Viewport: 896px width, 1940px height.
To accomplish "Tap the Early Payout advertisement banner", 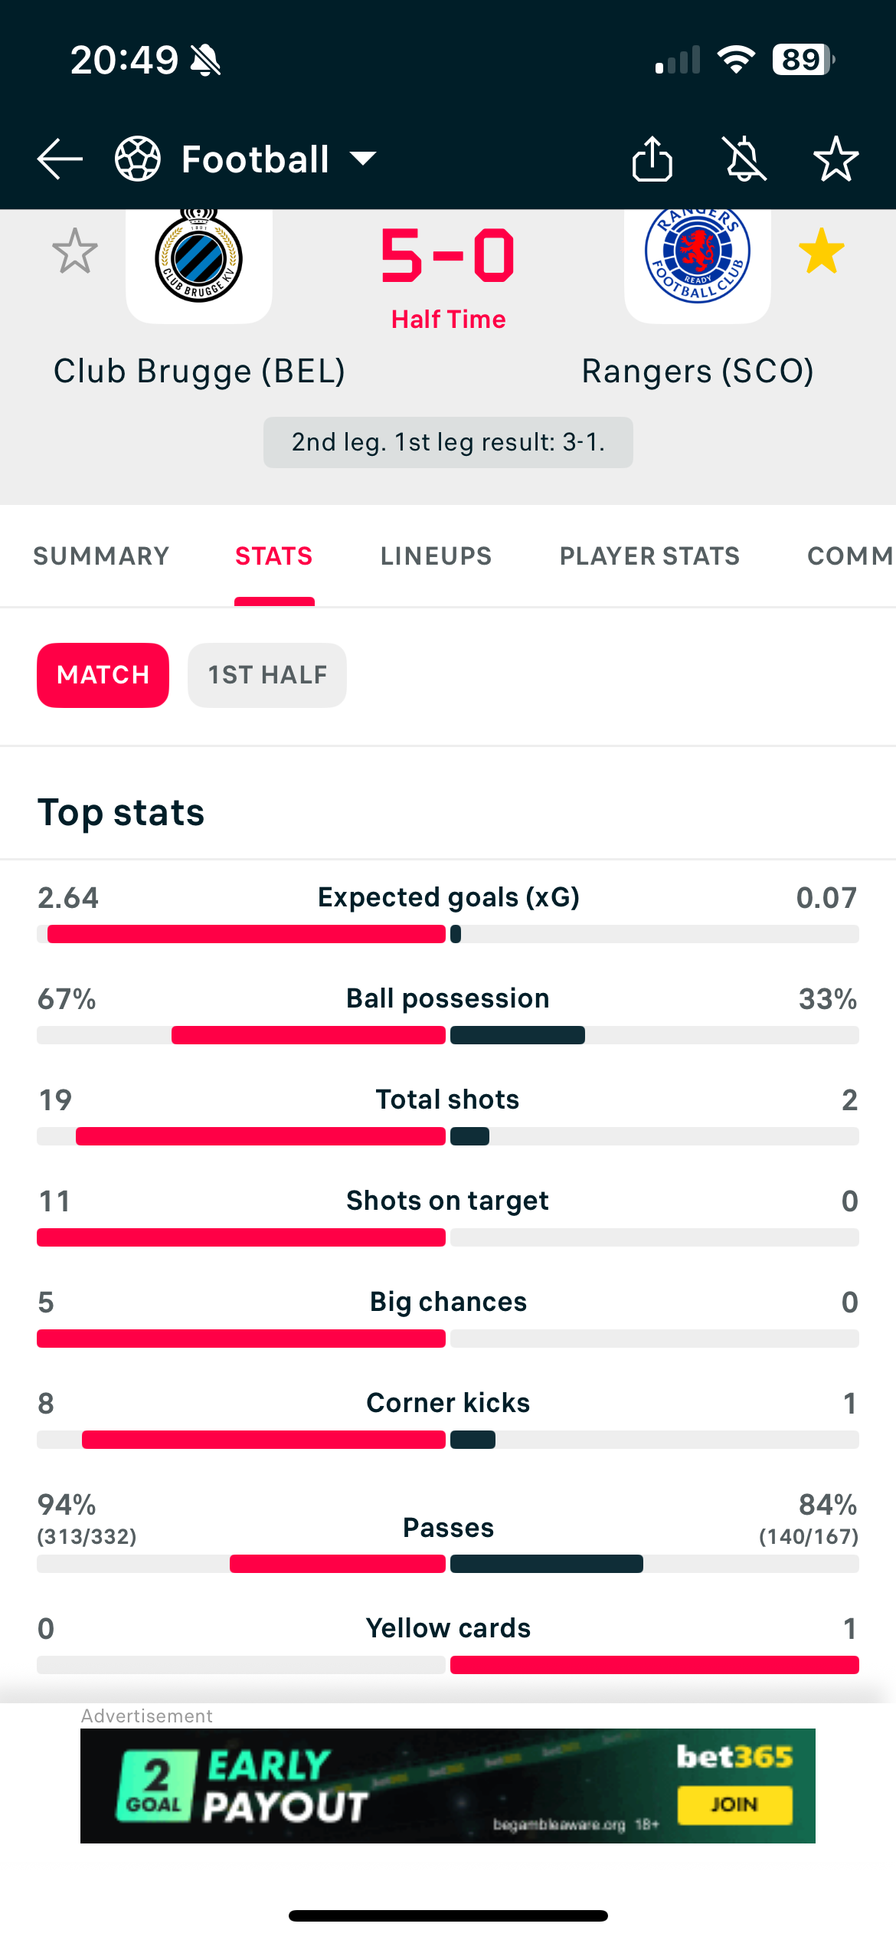I will (x=448, y=1786).
